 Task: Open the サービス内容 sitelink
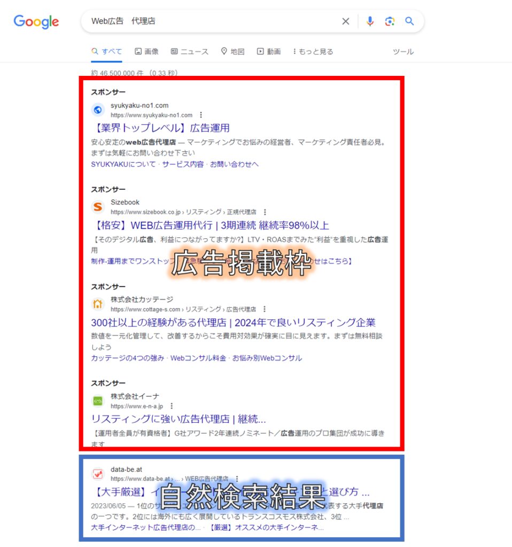tap(183, 165)
